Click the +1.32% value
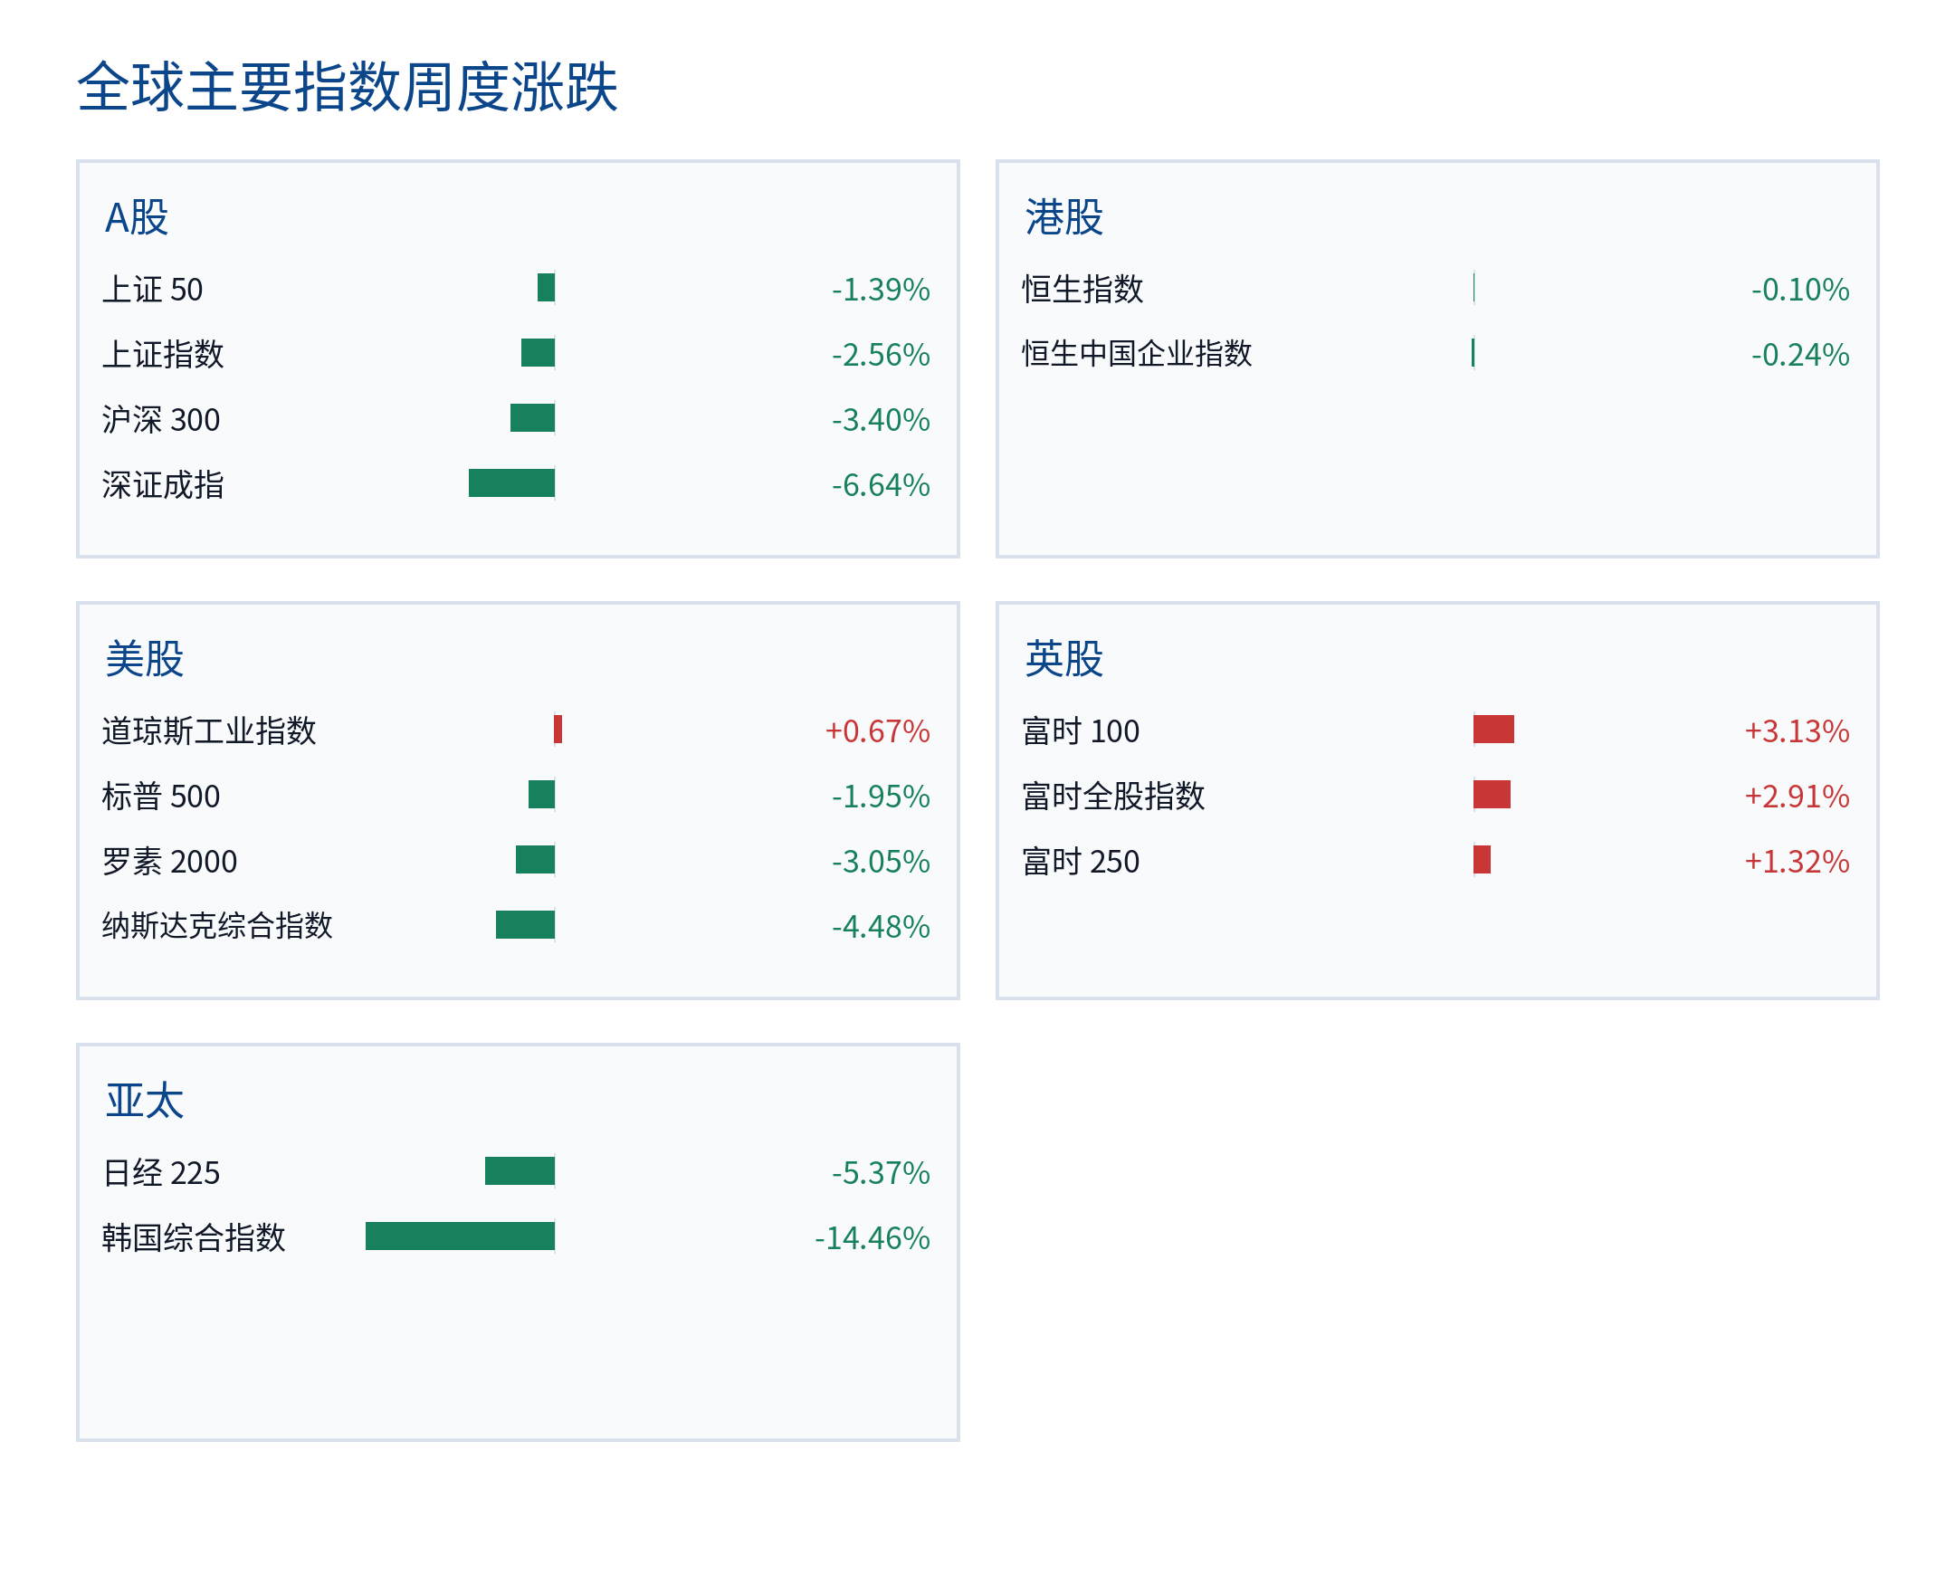 point(1798,861)
